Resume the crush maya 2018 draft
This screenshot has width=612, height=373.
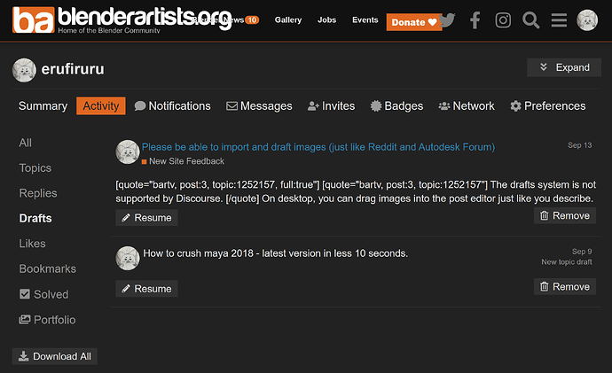[x=146, y=289]
